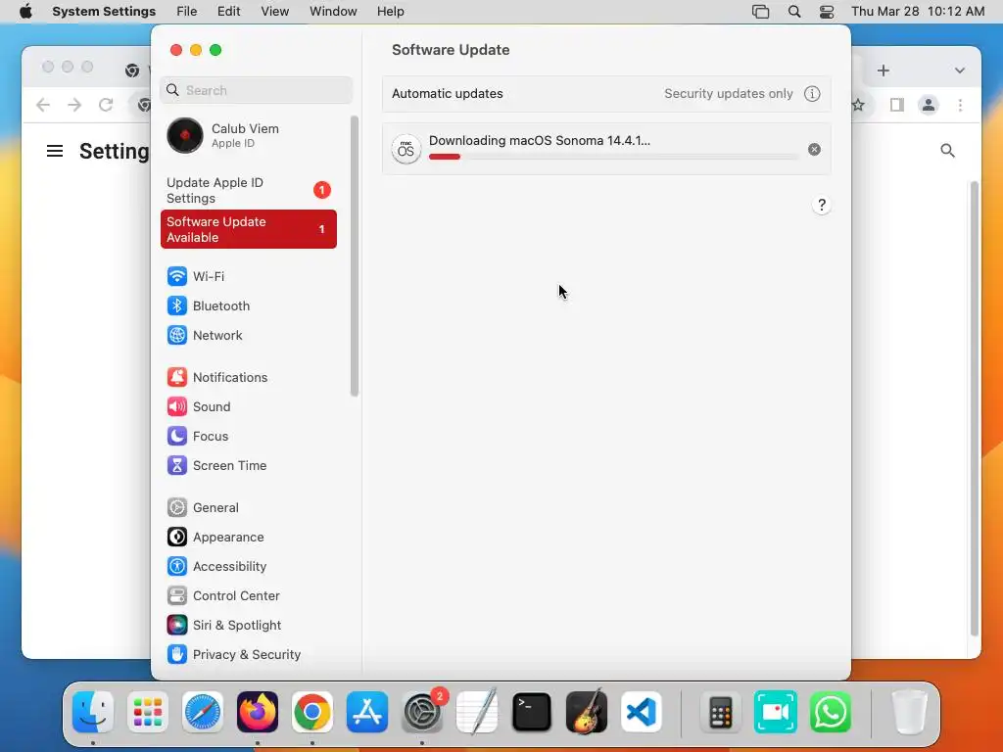Open Calculator from the Dock

(x=720, y=713)
